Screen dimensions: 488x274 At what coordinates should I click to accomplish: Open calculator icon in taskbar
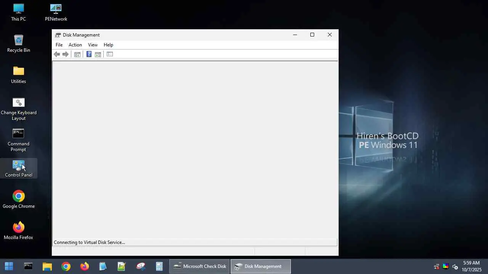pyautogui.click(x=159, y=266)
